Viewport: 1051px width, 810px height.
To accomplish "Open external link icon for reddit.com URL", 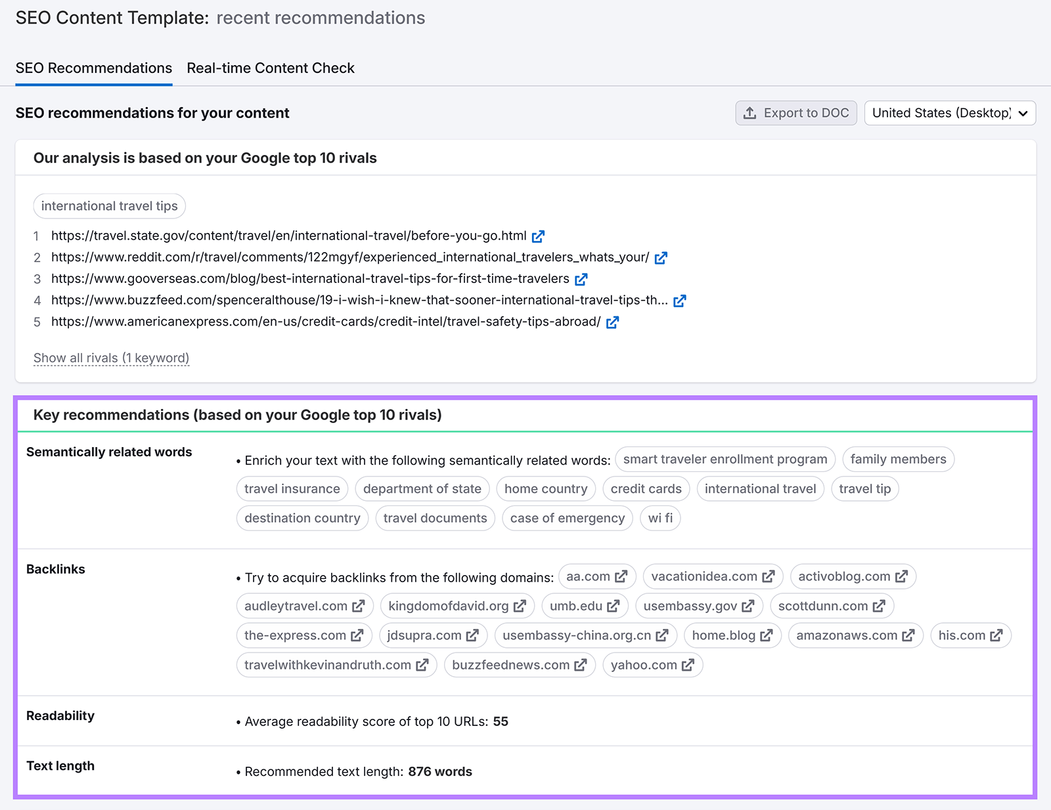I will coord(661,258).
